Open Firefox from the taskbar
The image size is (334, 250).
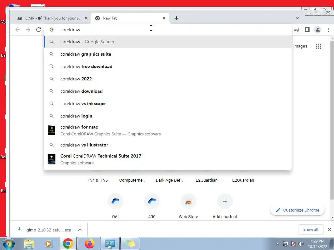tap(89, 243)
